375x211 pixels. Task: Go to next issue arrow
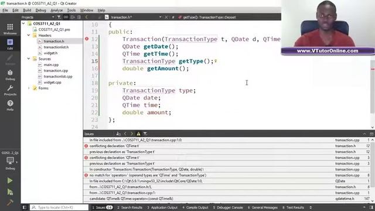pyautogui.click(x=131, y=134)
